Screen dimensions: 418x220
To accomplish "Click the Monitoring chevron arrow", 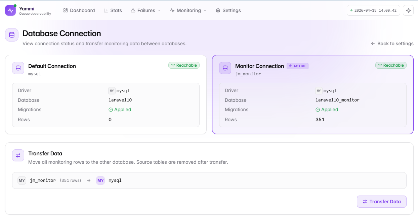I will [x=205, y=10].
